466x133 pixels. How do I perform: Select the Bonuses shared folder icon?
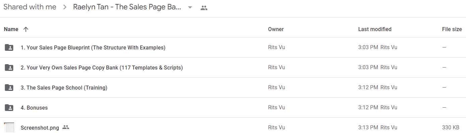(9, 108)
